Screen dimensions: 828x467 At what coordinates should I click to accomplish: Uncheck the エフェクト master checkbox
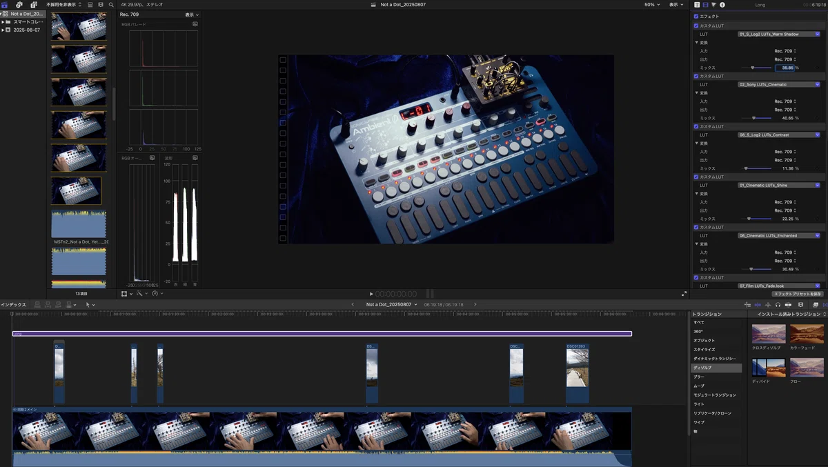(x=696, y=16)
